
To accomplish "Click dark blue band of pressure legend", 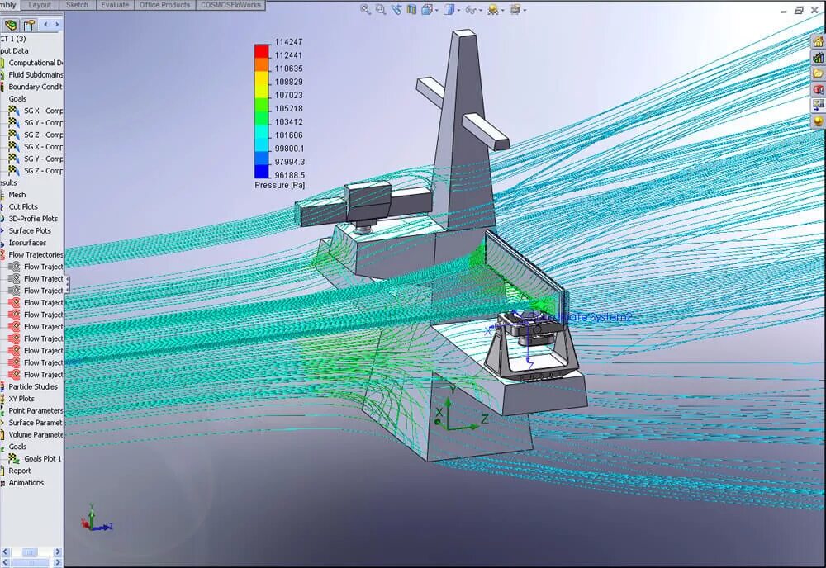I will [x=262, y=172].
